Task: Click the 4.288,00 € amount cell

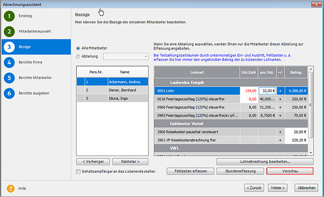Action: point(296,90)
